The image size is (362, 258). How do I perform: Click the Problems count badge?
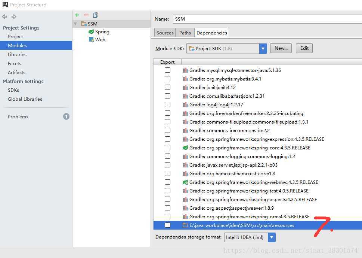click(66, 116)
